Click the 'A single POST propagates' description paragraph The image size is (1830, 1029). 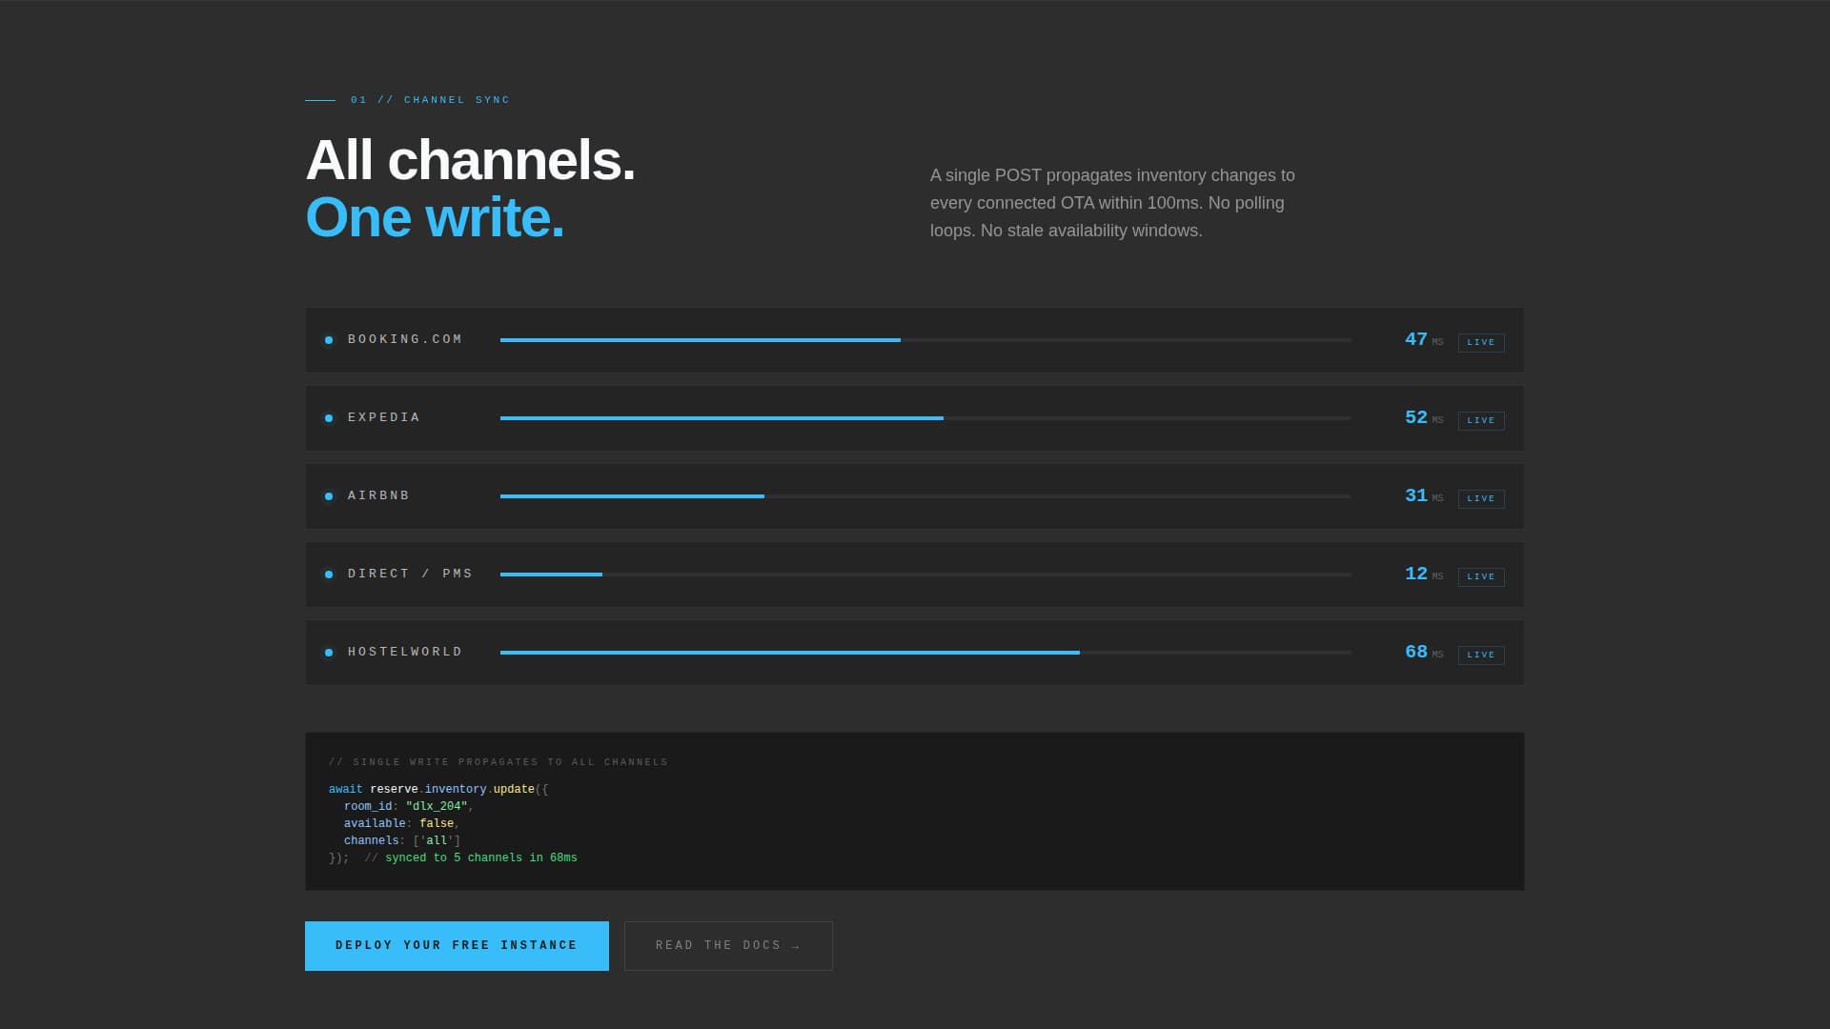(x=1112, y=203)
